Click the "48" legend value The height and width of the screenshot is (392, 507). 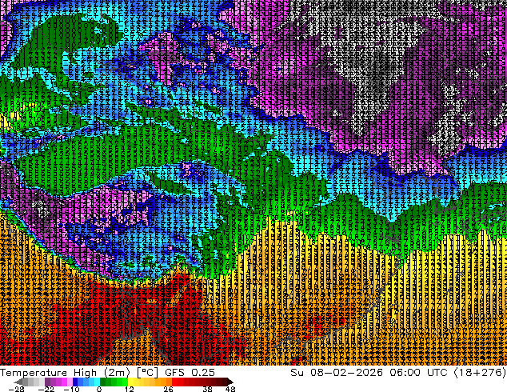pos(230,389)
